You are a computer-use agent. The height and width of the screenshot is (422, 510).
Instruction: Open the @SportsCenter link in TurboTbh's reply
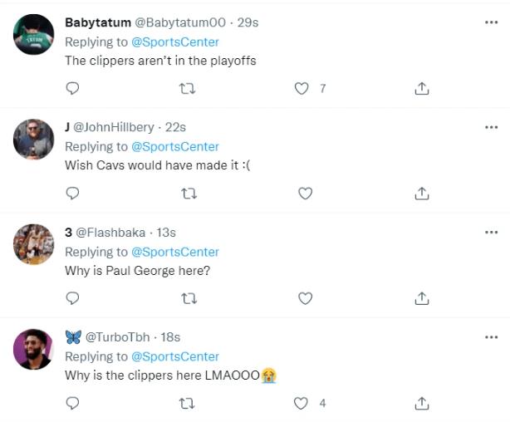click(x=175, y=356)
